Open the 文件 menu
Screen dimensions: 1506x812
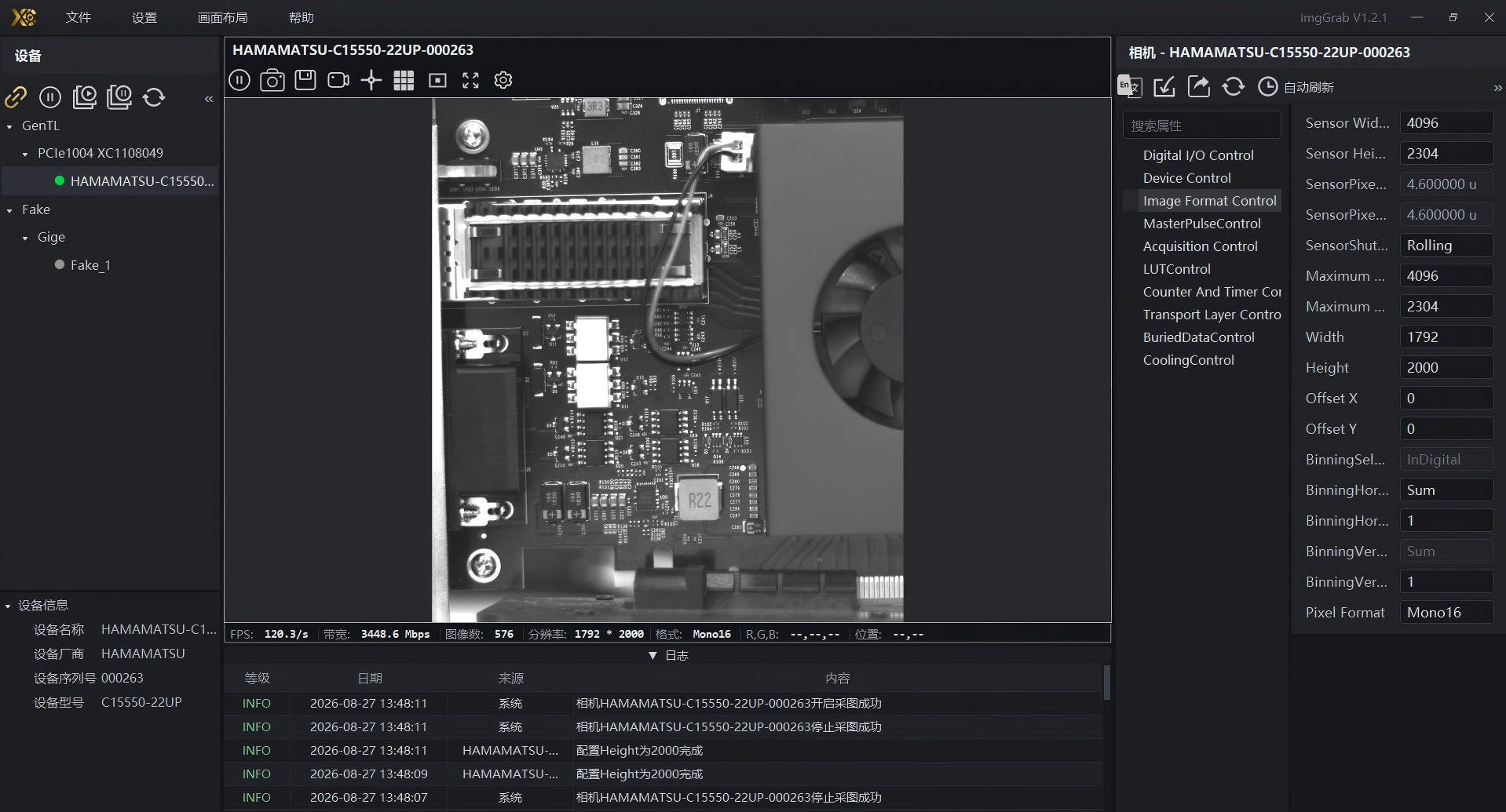point(79,17)
